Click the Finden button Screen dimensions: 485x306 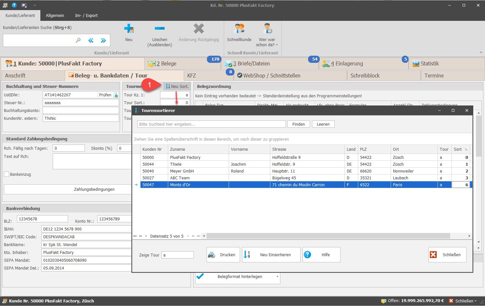tap(299, 124)
